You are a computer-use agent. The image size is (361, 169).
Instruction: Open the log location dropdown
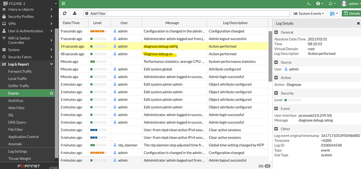(334, 13)
